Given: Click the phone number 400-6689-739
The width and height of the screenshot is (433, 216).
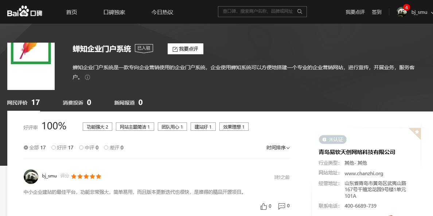Looking at the screenshot, I should [x=360, y=206].
